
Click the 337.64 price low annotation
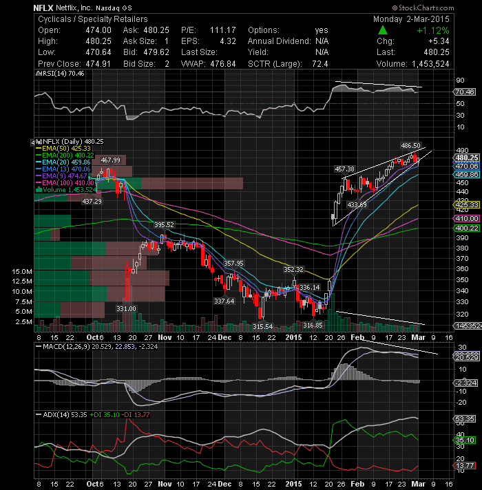[224, 301]
